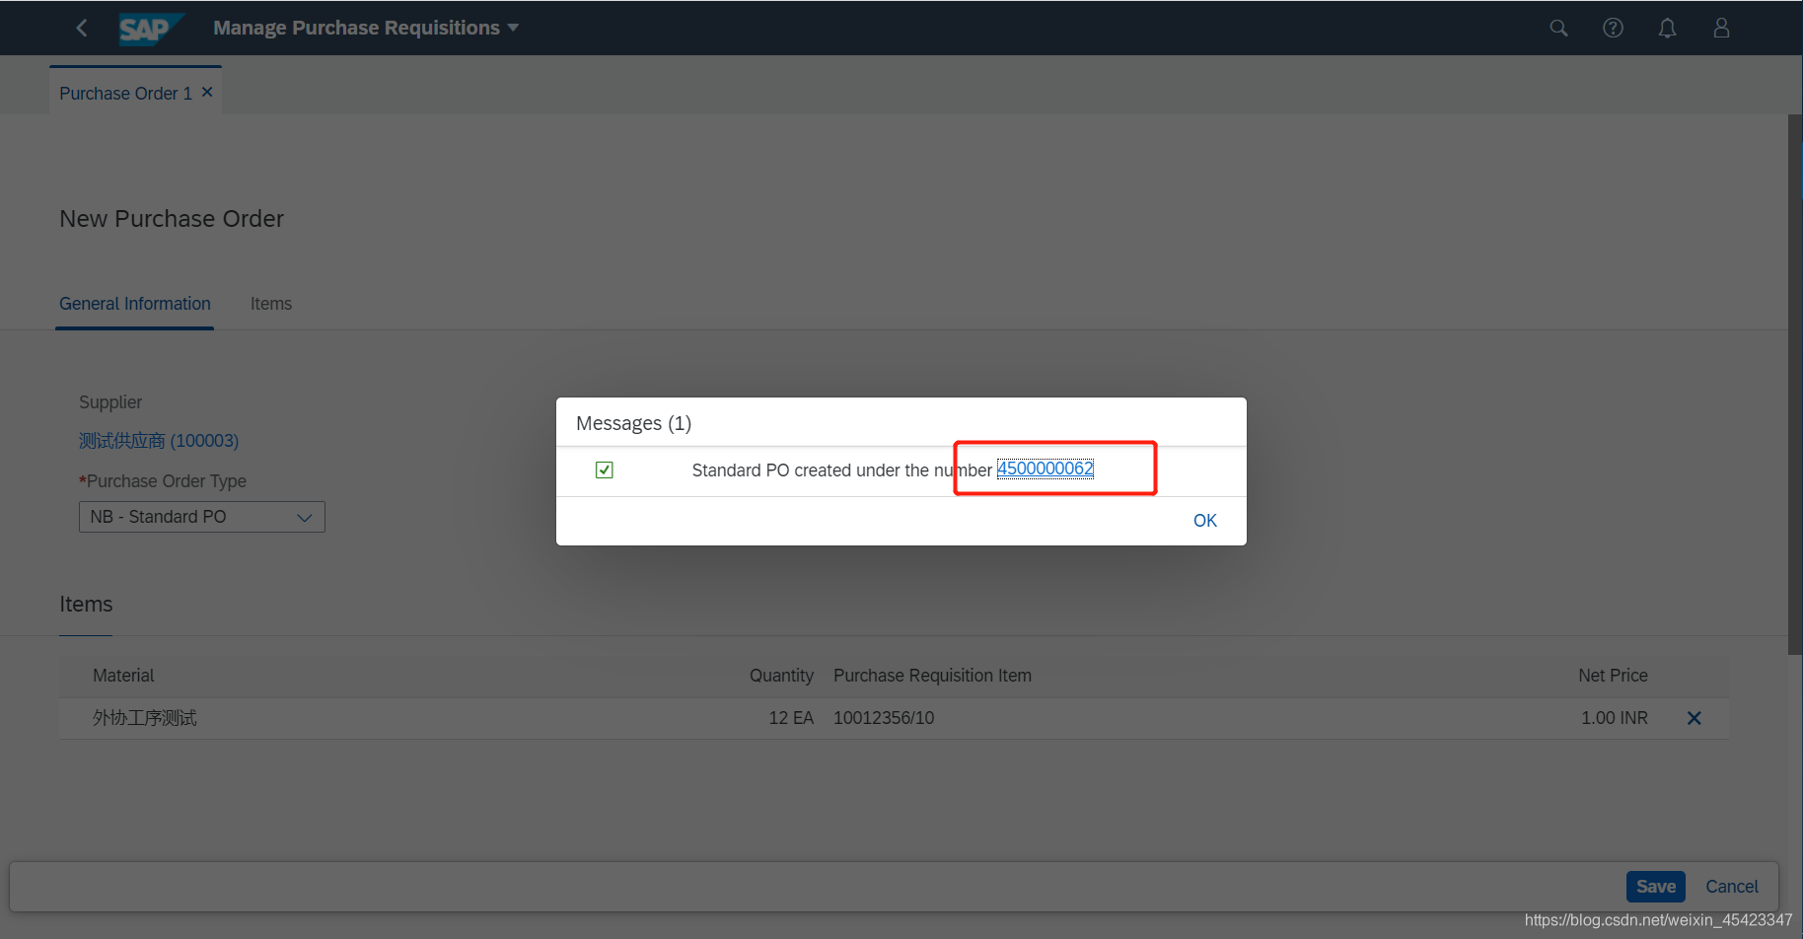Image resolution: width=1803 pixels, height=939 pixels.
Task: Select the General Information tab
Action: click(135, 304)
